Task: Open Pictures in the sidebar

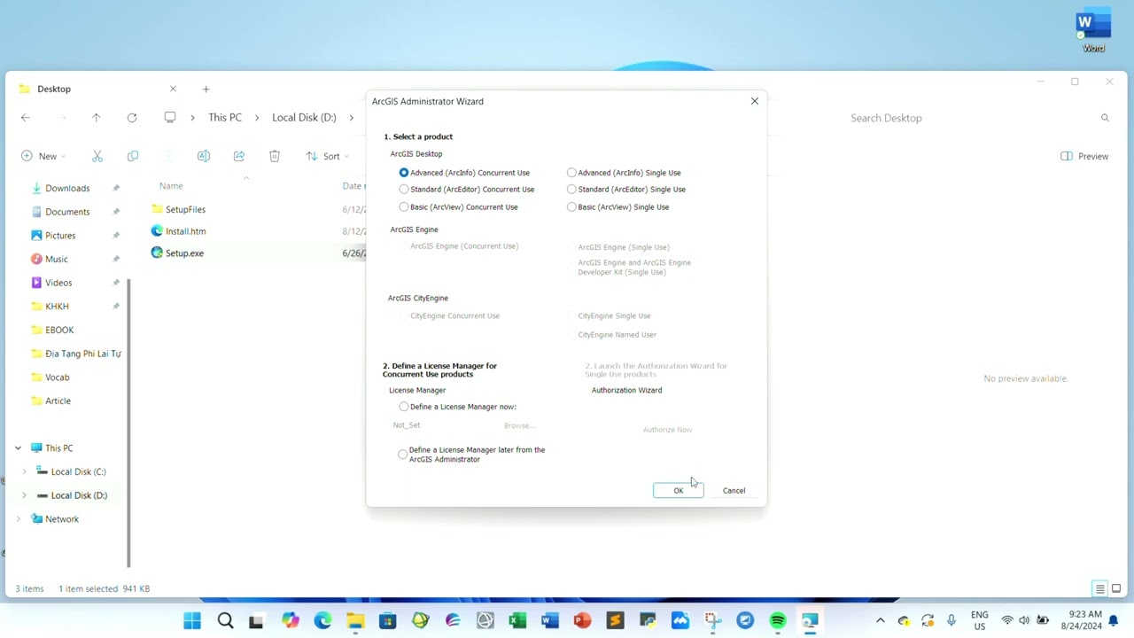Action: [x=60, y=236]
